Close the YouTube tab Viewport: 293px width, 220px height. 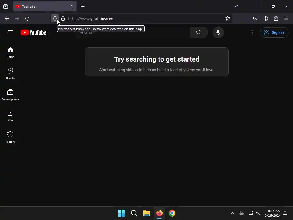pyautogui.click(x=72, y=6)
